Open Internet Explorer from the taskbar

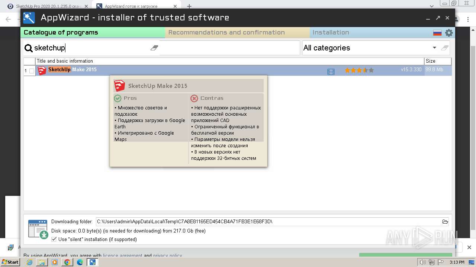(29, 262)
